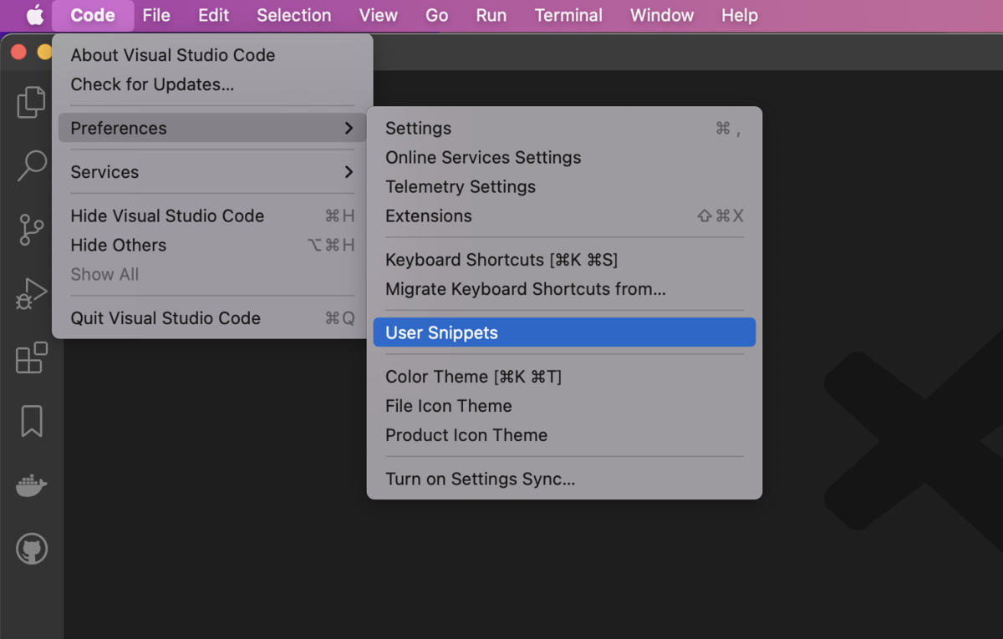Open Settings from the Preferences submenu
1003x639 pixels.
click(418, 128)
